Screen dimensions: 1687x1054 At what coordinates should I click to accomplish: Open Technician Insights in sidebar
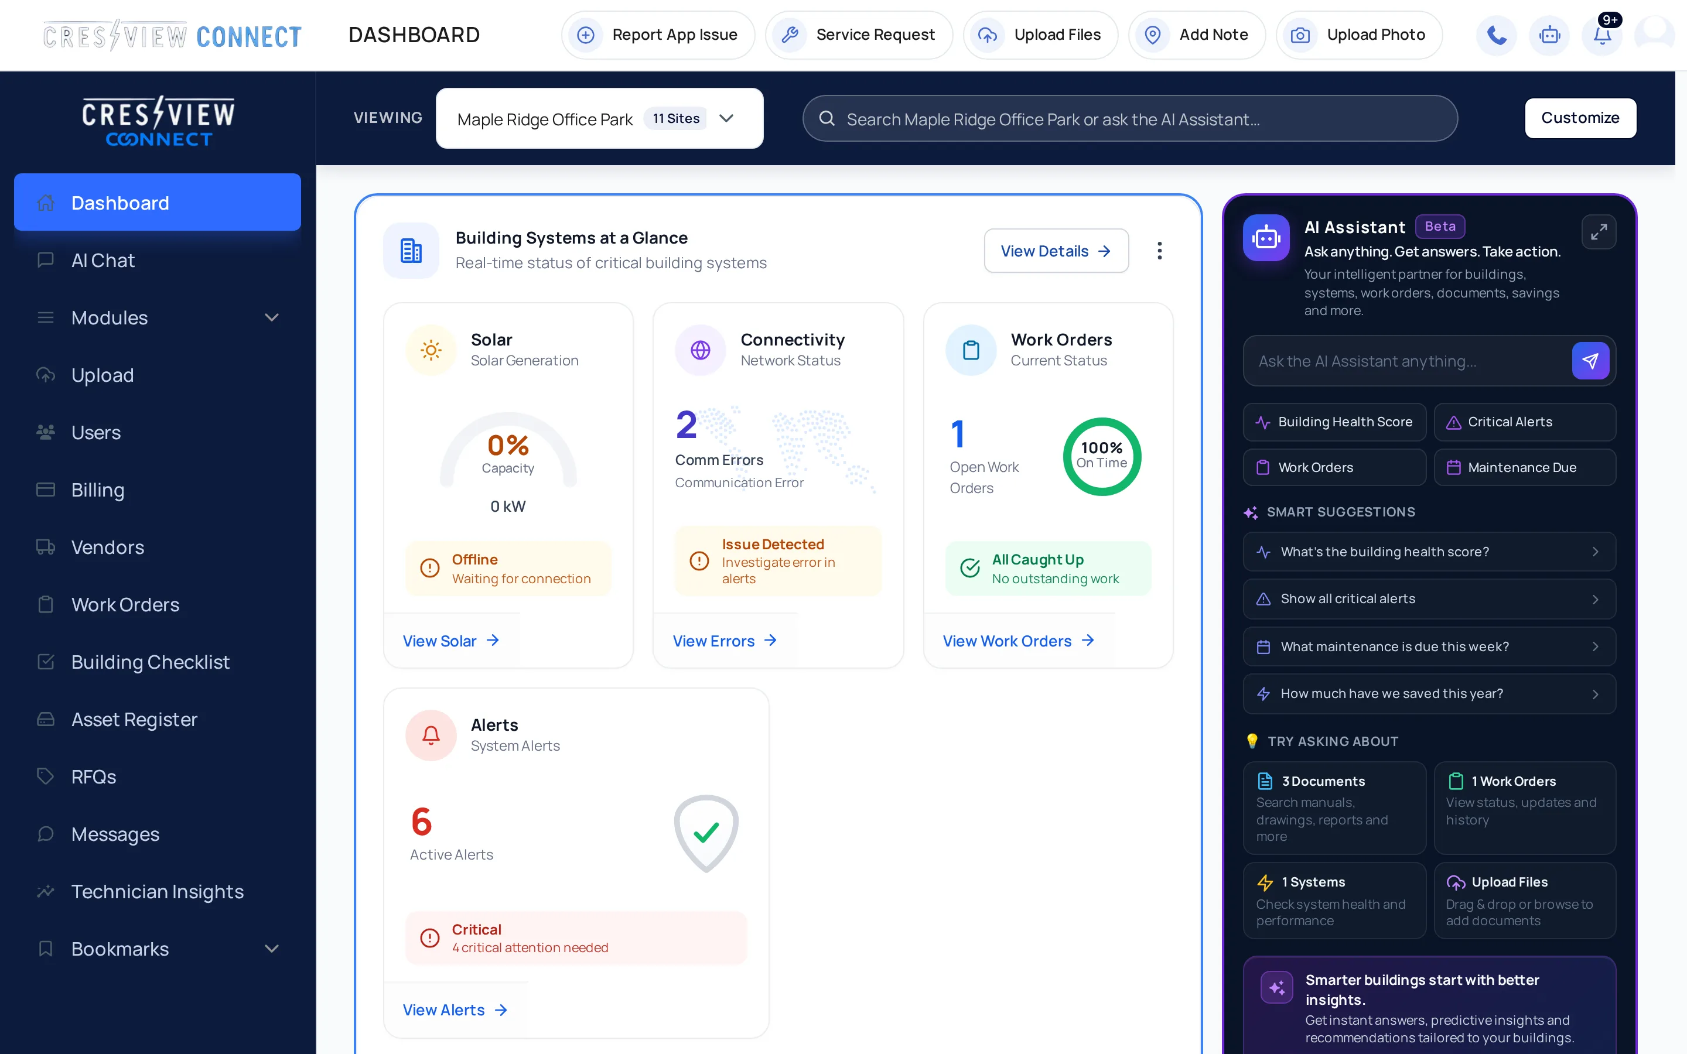pos(158,892)
